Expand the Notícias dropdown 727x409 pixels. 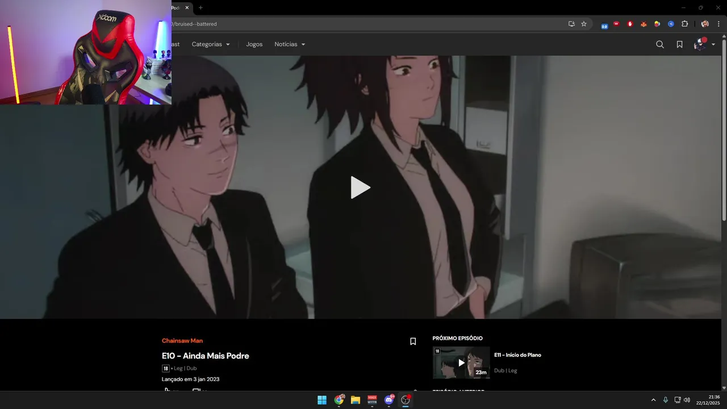(290, 44)
